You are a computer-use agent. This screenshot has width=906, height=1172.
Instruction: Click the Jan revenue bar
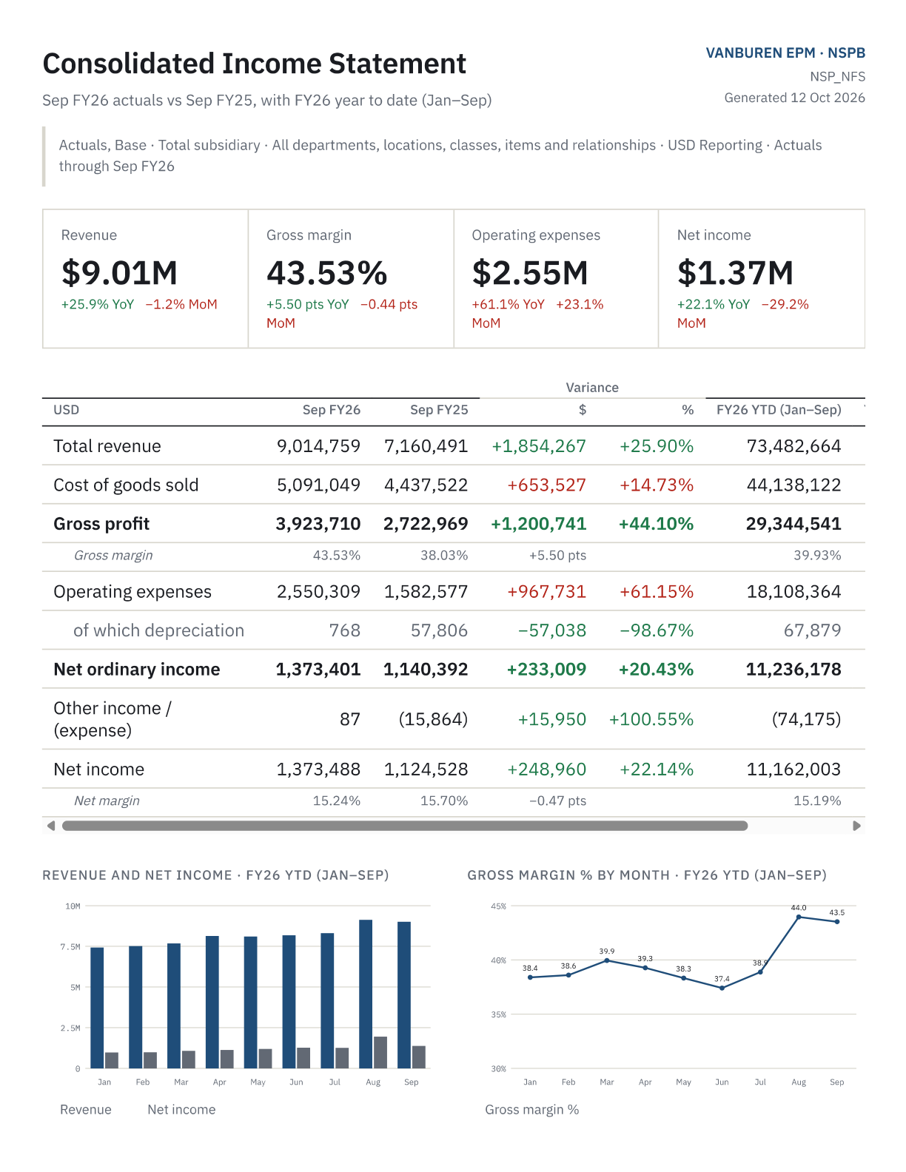click(97, 1008)
